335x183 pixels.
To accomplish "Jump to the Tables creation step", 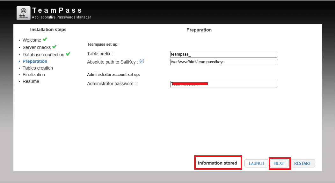I will click(38, 68).
